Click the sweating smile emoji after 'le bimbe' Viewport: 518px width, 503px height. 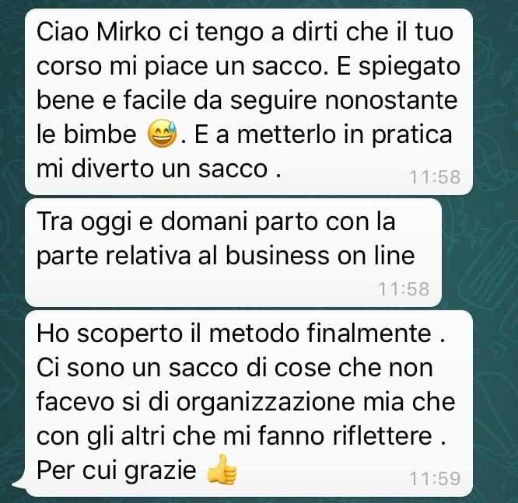click(162, 134)
